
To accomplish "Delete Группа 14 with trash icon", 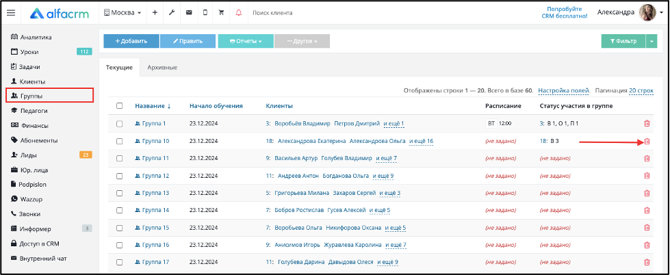I will click(647, 211).
